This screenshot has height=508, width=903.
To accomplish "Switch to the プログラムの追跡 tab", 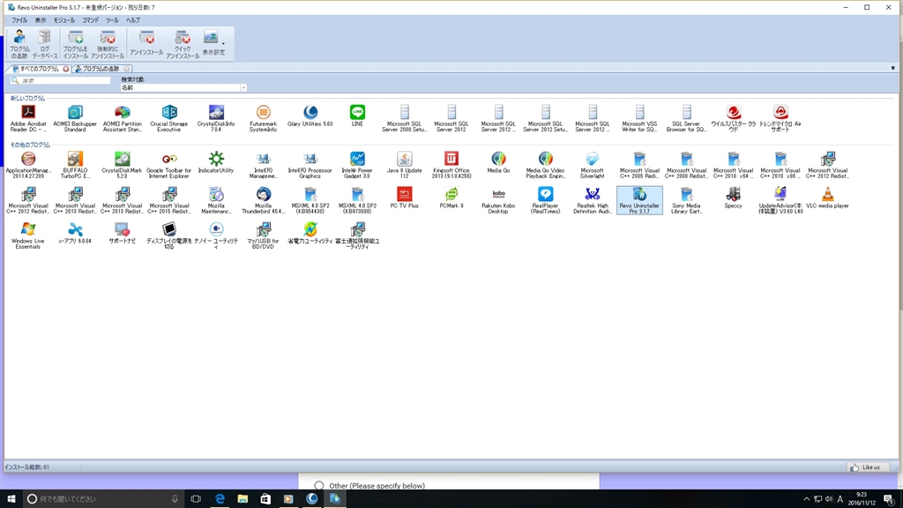I will pos(100,69).
